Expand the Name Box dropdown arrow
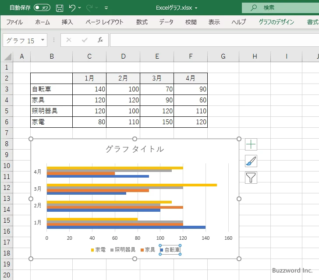 click(43, 40)
